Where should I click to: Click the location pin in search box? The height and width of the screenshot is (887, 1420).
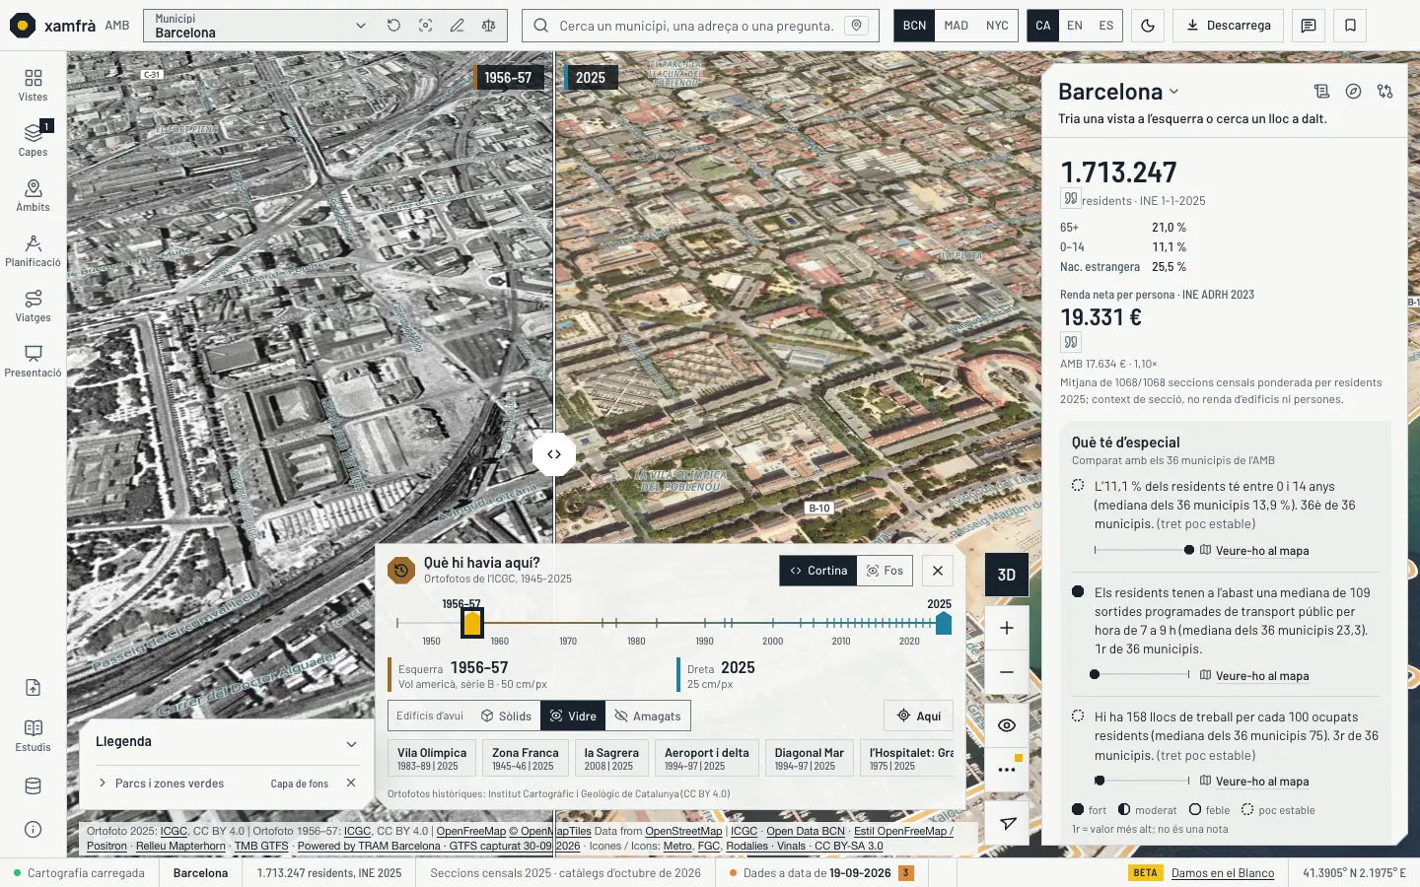[857, 26]
